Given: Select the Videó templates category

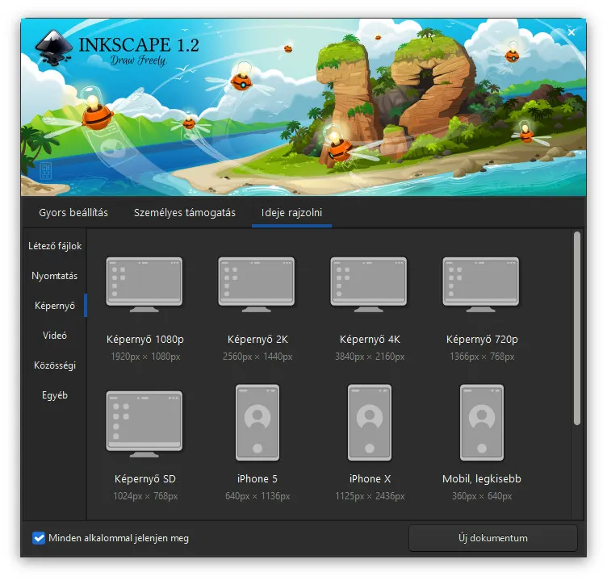Looking at the screenshot, I should tap(54, 336).
